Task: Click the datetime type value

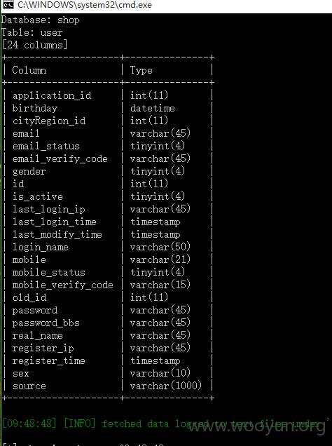Action: 153,109
